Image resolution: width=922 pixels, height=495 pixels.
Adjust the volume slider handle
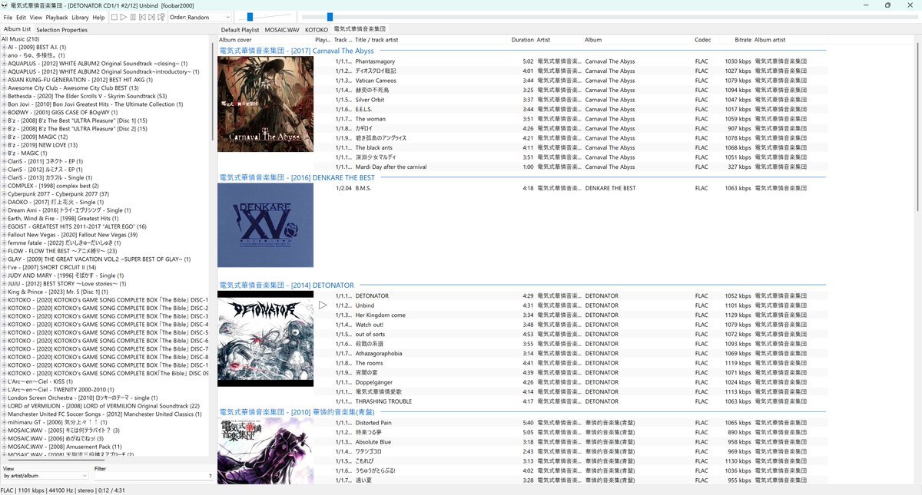(x=250, y=17)
